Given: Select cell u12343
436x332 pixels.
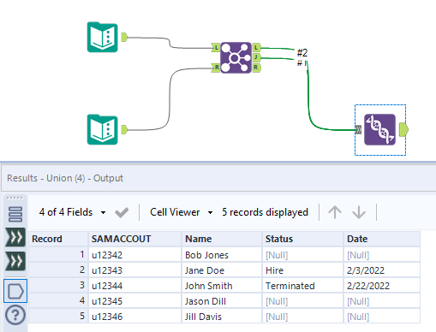Looking at the screenshot, I should pos(134,270).
